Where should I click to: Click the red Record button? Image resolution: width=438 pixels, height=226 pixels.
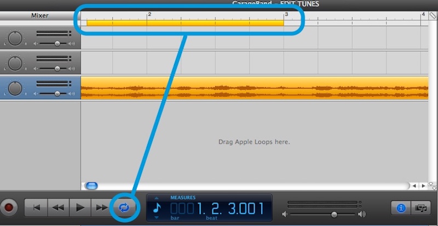point(9,207)
